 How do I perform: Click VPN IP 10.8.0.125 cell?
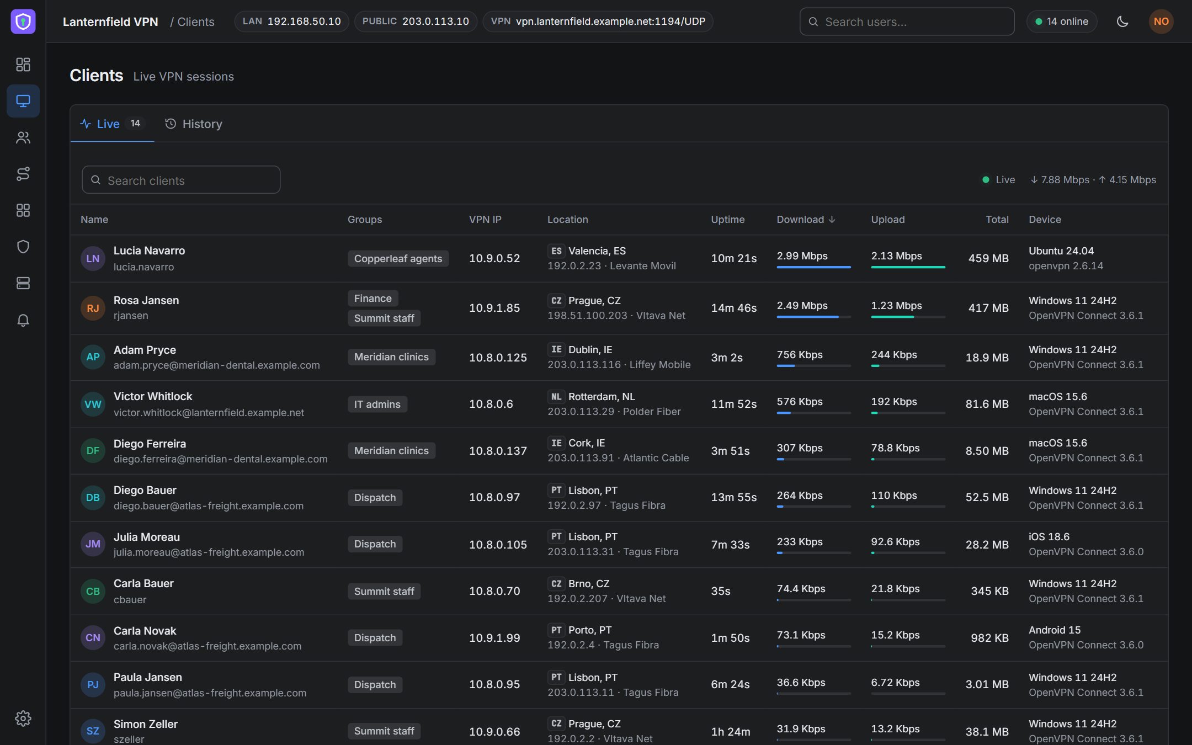[498, 358]
